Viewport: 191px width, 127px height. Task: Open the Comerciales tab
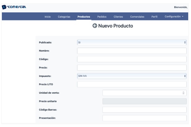(x=137, y=17)
